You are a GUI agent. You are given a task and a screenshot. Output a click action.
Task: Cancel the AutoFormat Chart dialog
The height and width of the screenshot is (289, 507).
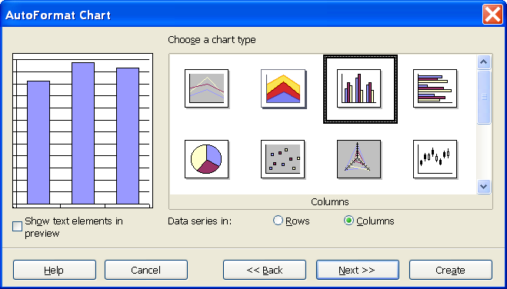(146, 270)
